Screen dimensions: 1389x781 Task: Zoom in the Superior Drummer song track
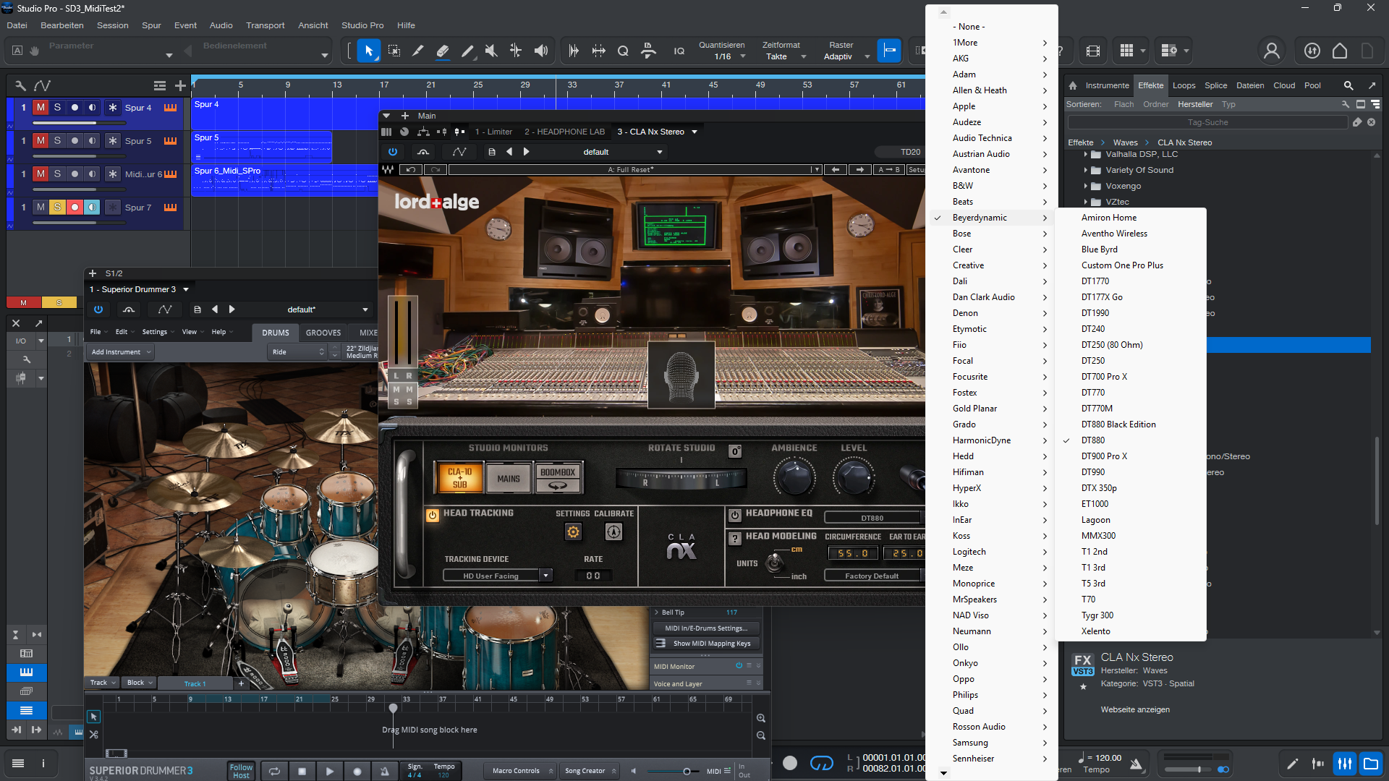pos(761,718)
